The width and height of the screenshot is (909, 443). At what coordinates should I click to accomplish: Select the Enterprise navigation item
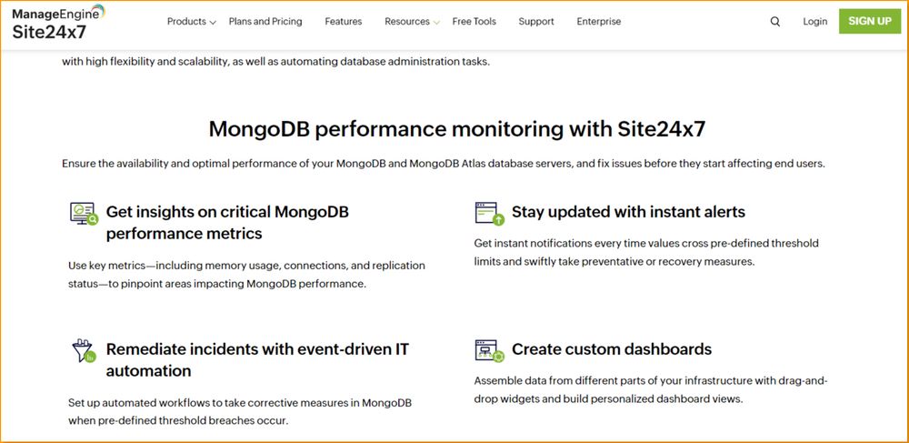599,22
